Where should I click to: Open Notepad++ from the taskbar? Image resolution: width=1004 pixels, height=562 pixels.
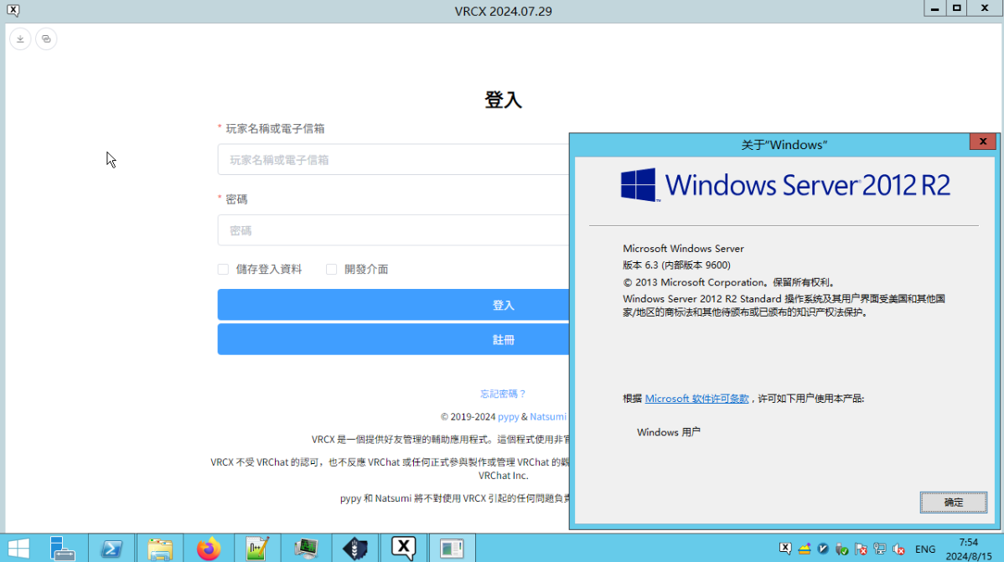(x=257, y=549)
